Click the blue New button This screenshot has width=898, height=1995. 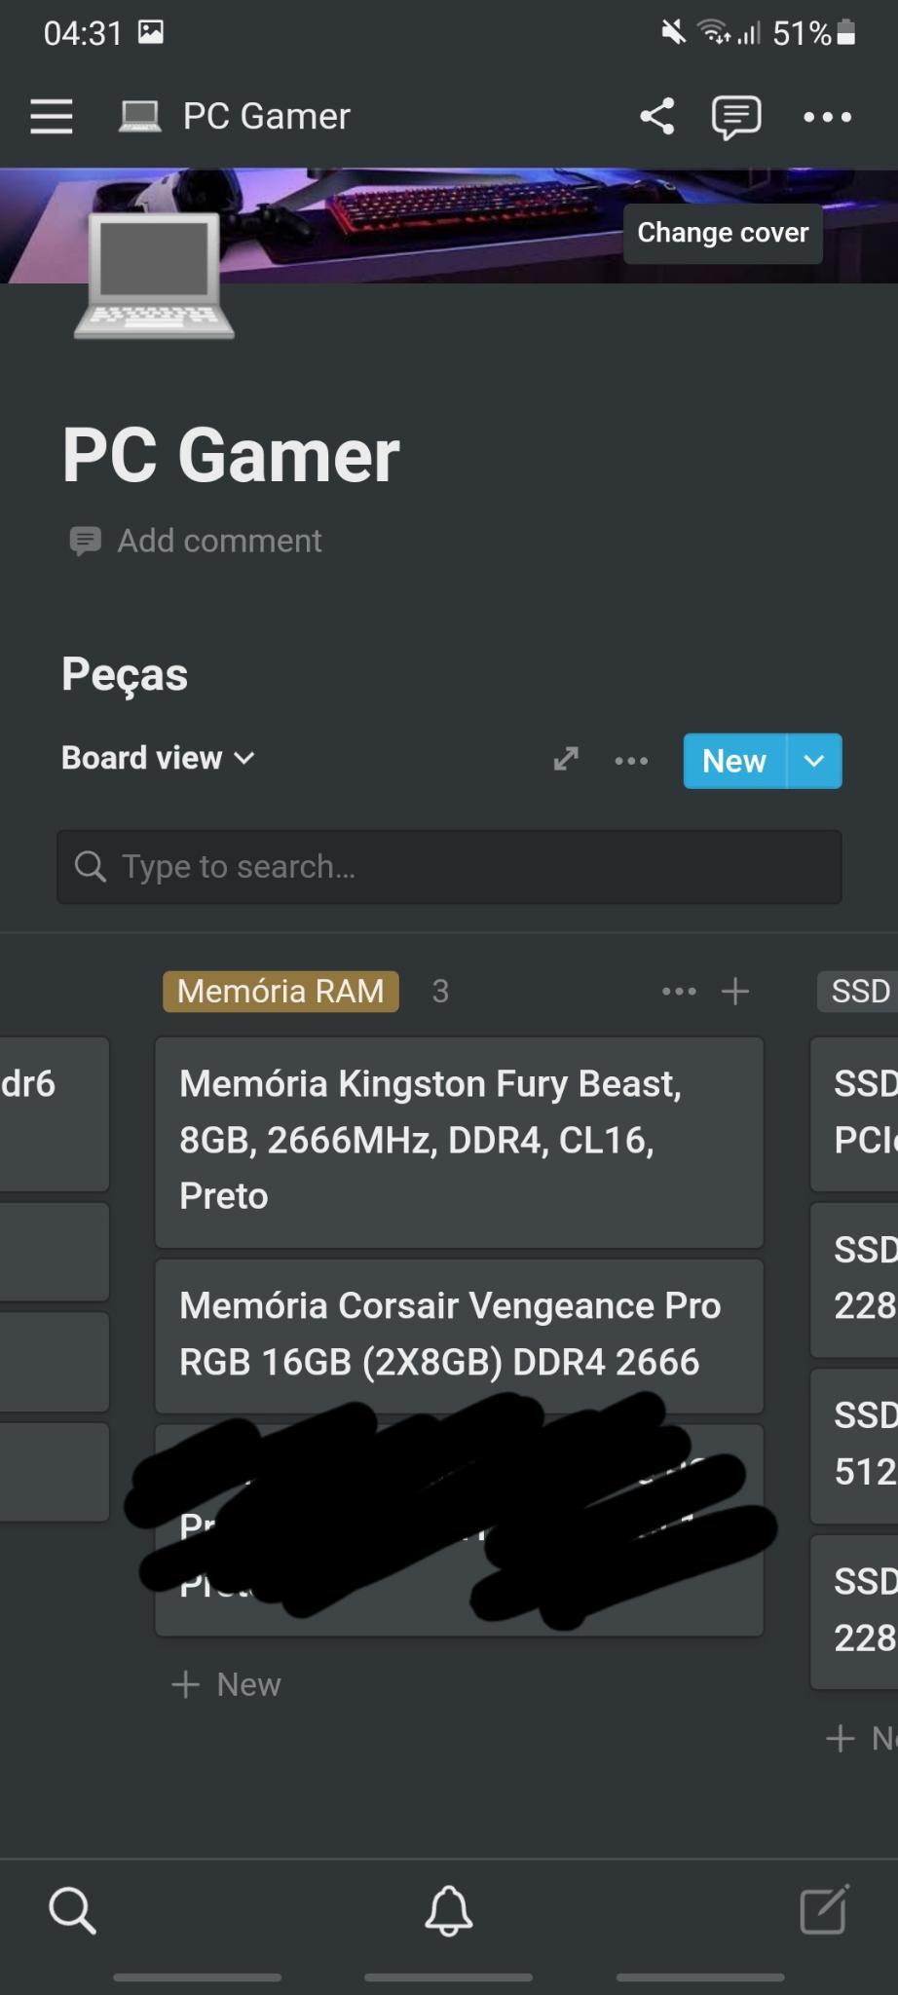[x=734, y=761]
